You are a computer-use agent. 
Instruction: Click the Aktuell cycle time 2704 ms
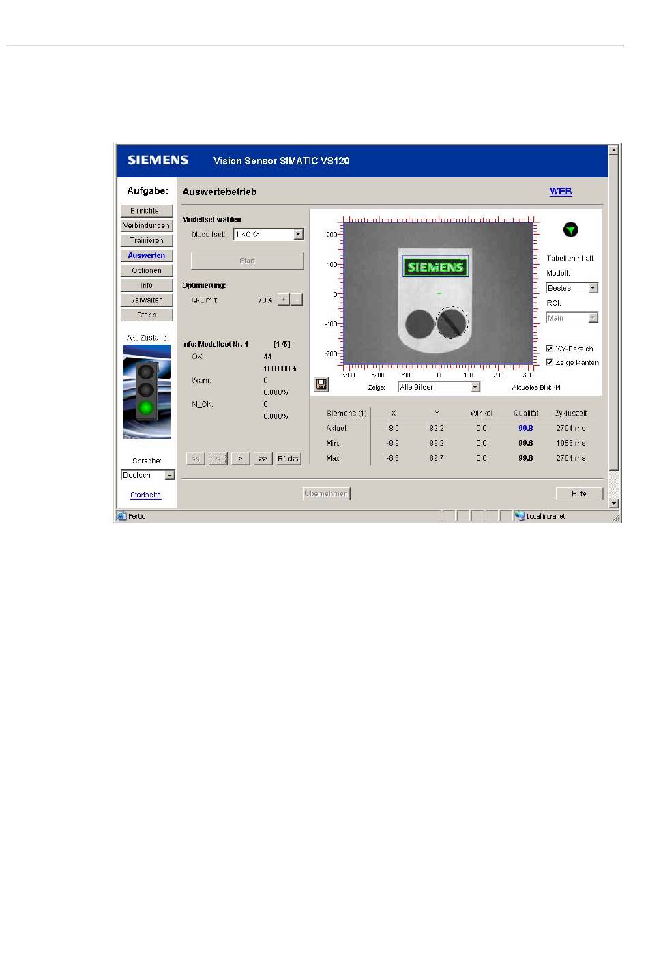tap(570, 429)
